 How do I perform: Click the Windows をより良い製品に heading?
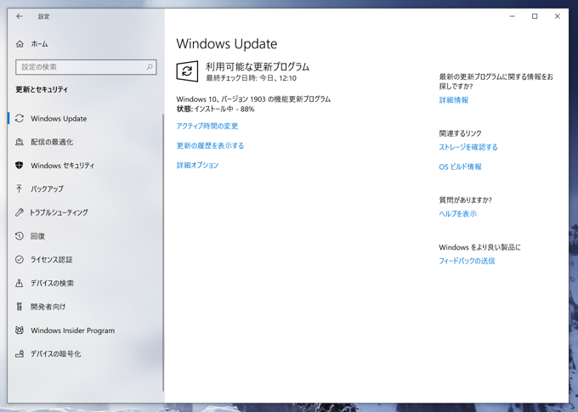(x=479, y=247)
